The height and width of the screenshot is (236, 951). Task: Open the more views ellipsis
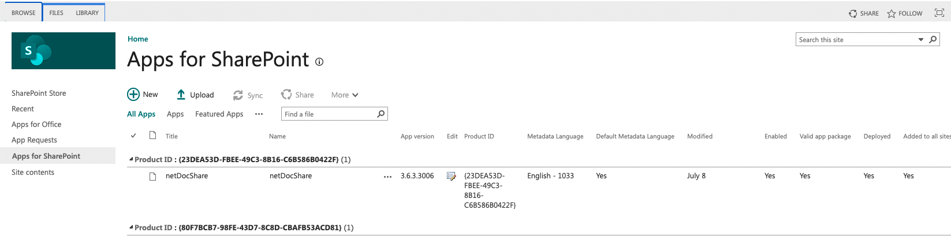(x=259, y=114)
